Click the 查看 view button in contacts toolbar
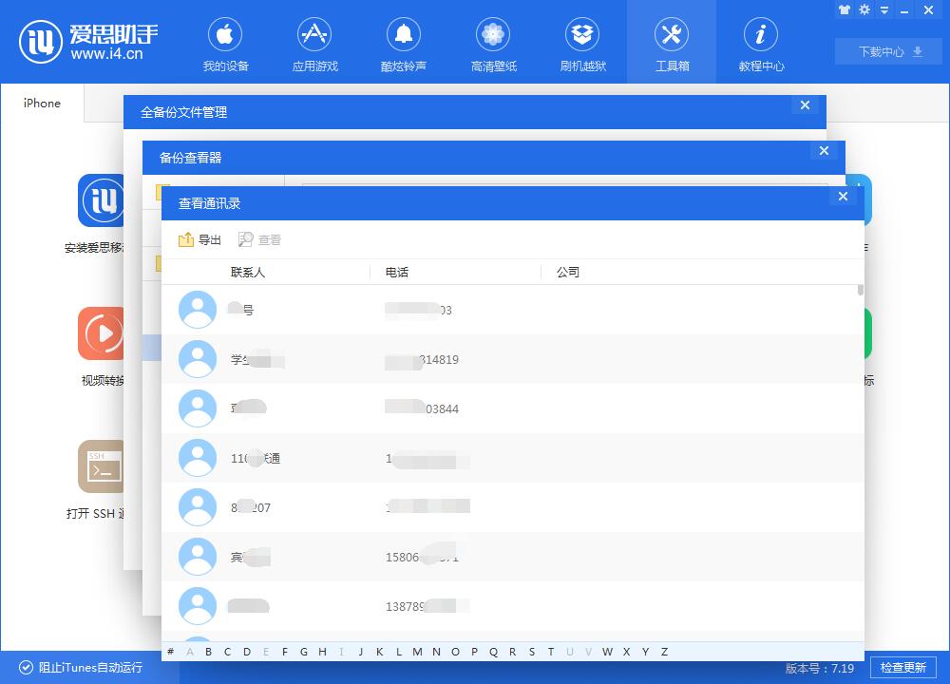The image size is (950, 684). [x=259, y=240]
